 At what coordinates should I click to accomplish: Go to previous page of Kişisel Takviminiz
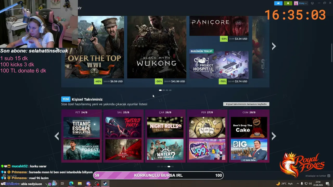click(57, 136)
